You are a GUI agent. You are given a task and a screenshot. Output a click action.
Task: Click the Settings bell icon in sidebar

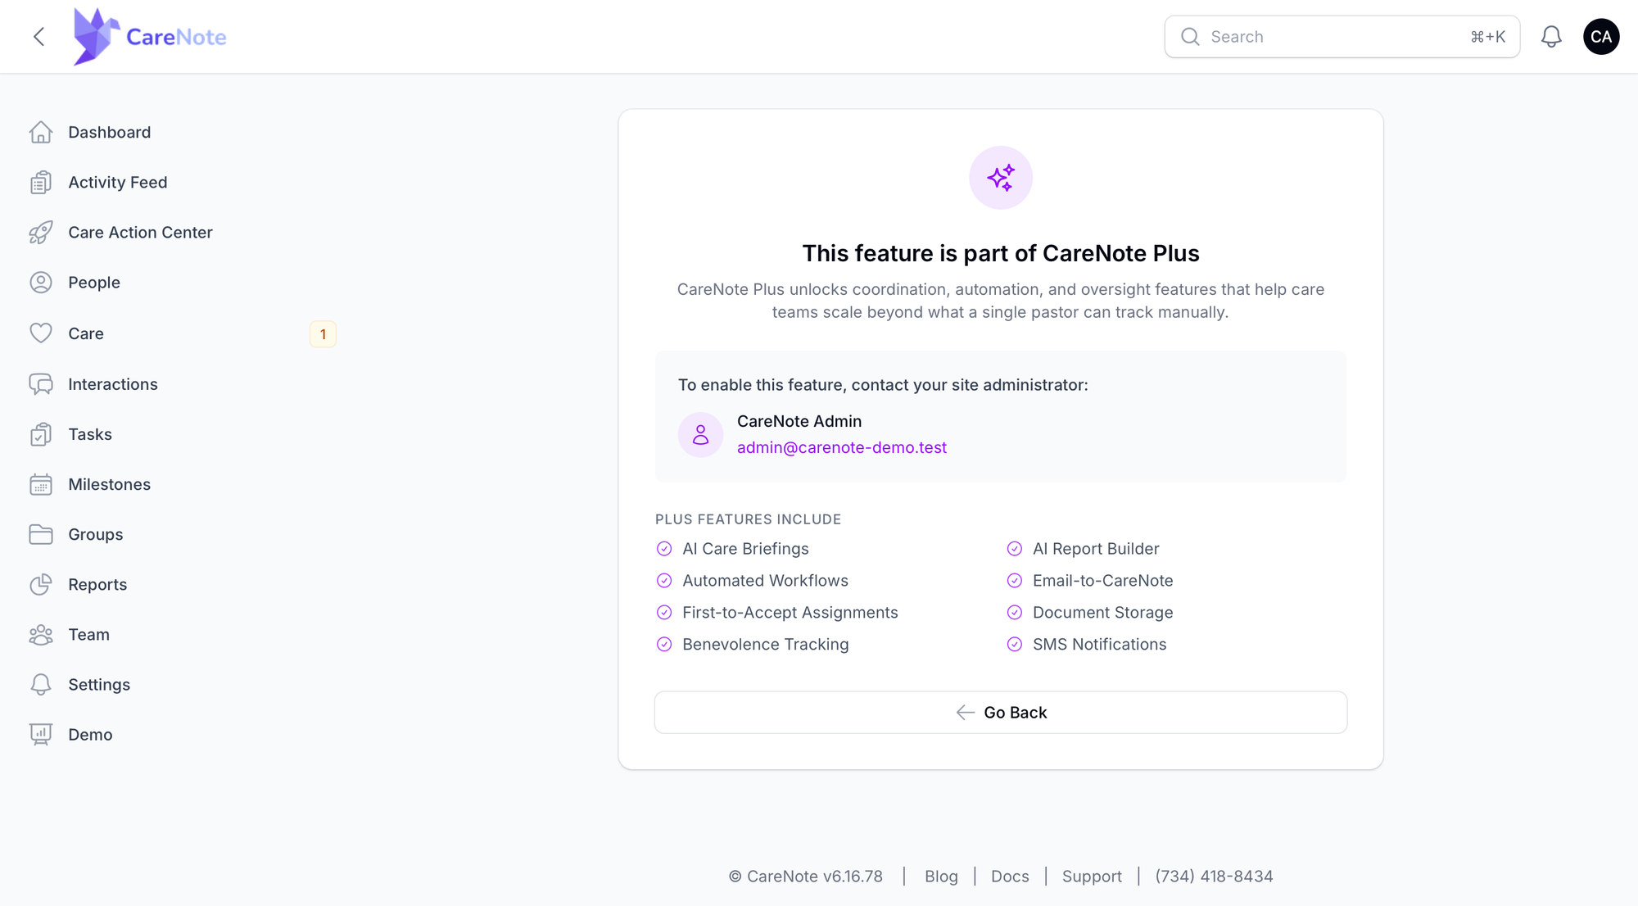[41, 685]
